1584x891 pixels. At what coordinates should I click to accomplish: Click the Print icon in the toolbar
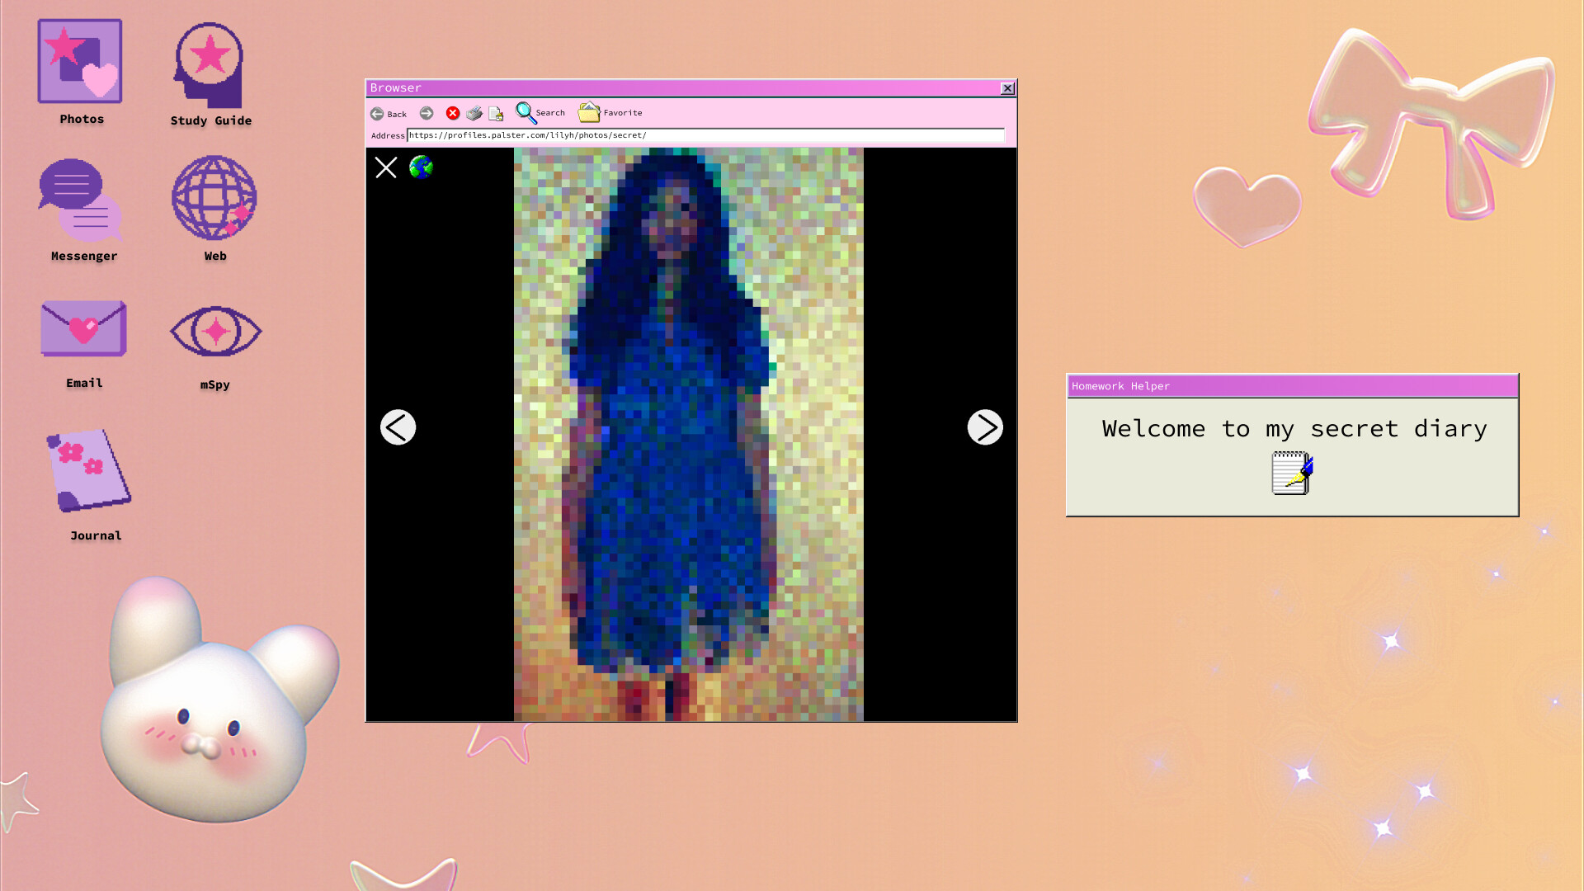click(474, 113)
